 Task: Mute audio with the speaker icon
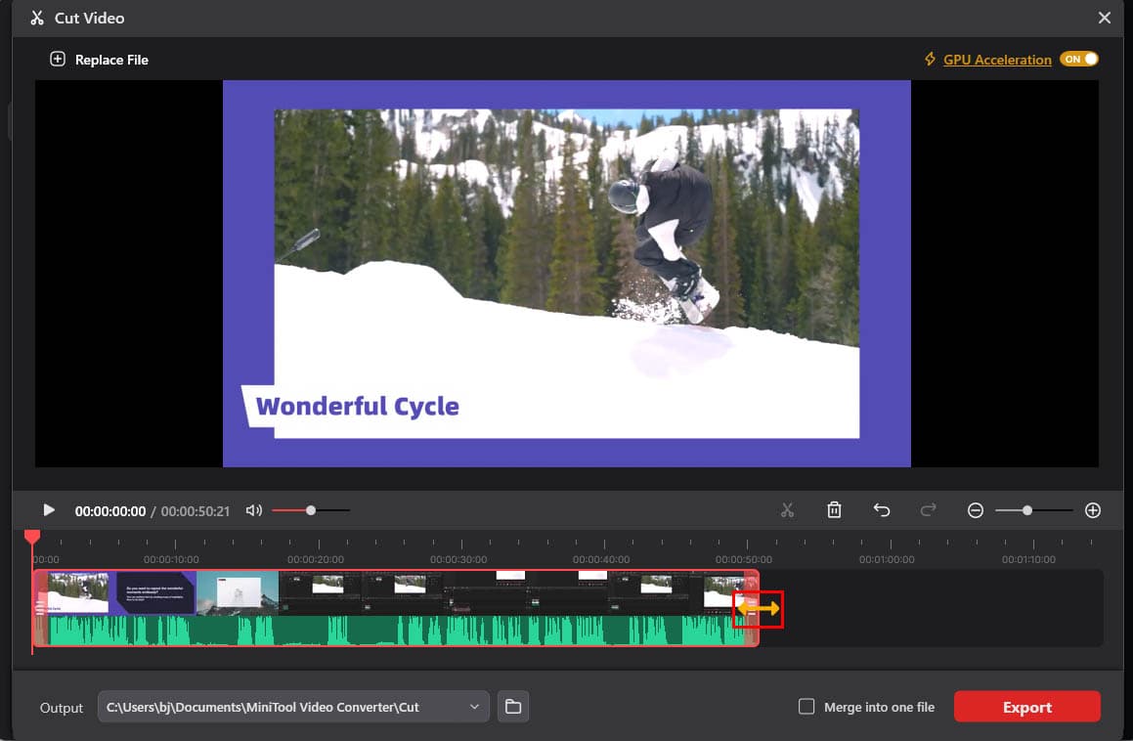pos(253,510)
